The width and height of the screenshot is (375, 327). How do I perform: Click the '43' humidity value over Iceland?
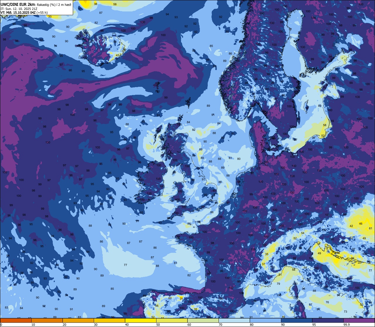[117, 55]
